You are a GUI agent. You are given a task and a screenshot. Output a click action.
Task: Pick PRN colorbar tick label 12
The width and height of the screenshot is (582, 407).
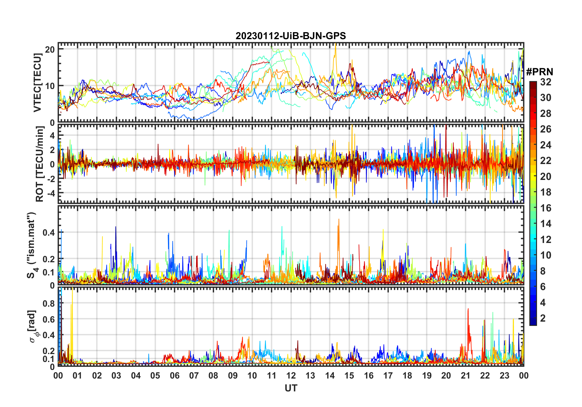[x=546, y=239]
